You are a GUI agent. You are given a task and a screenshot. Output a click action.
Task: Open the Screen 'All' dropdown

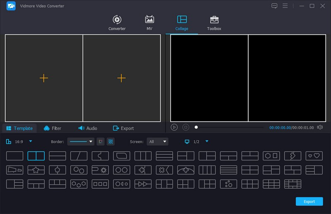coord(158,142)
